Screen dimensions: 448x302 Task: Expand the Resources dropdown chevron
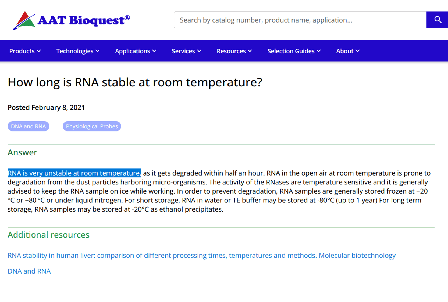(250, 51)
